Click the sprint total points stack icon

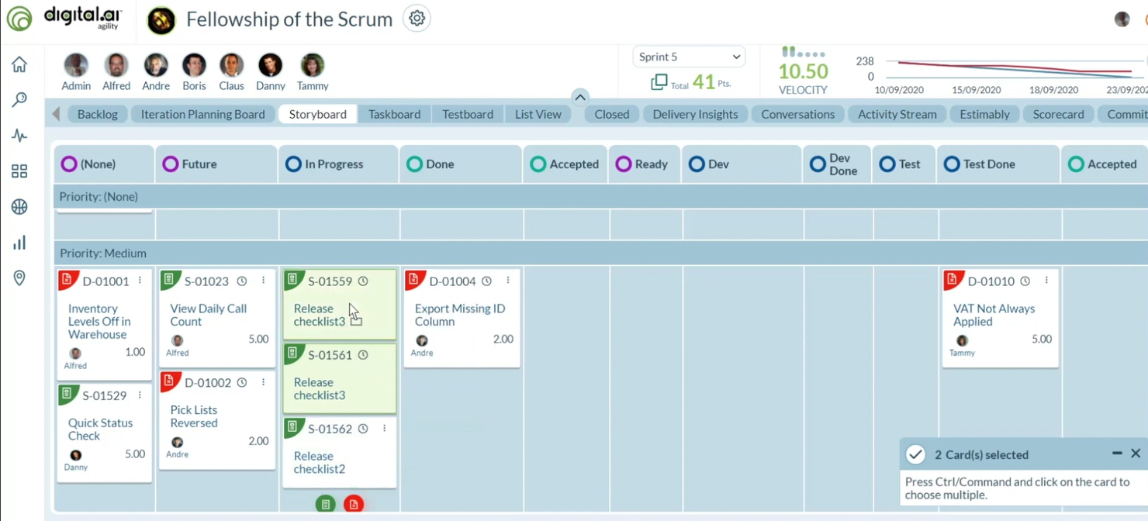point(659,81)
